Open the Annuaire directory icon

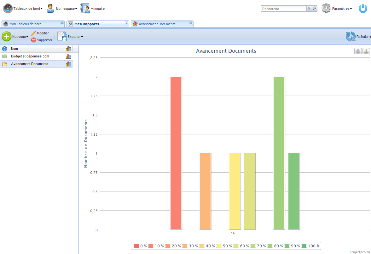coord(85,8)
